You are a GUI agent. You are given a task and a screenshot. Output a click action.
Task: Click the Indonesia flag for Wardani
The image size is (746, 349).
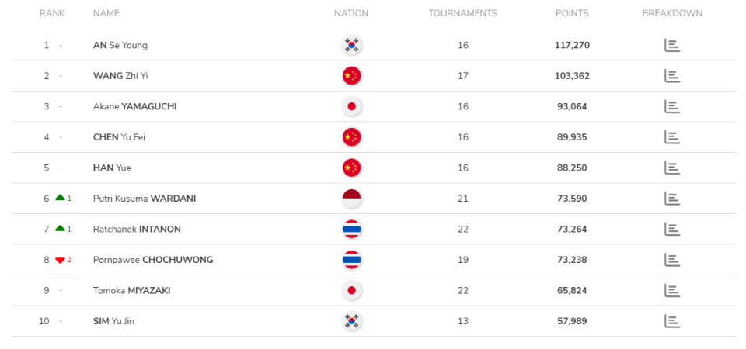coord(352,199)
